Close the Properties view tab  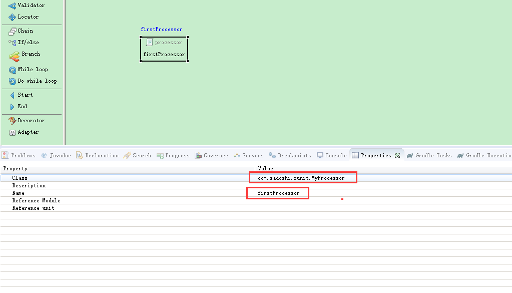tap(397, 155)
